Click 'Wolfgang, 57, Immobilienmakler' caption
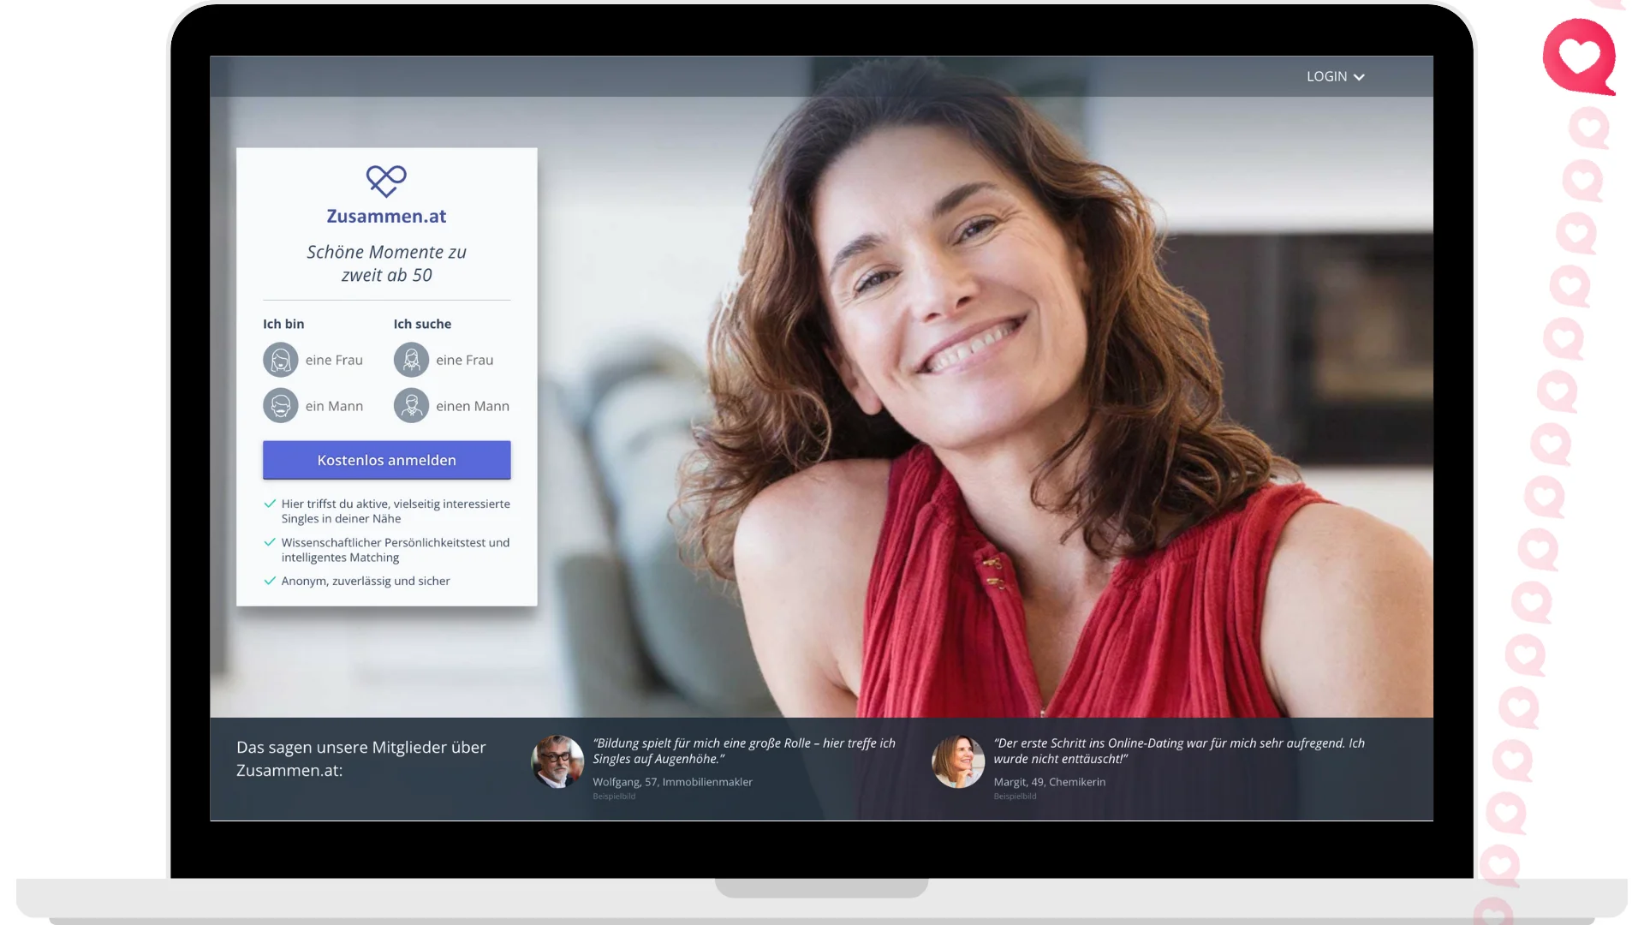The width and height of the screenshot is (1644, 925). tap(672, 782)
